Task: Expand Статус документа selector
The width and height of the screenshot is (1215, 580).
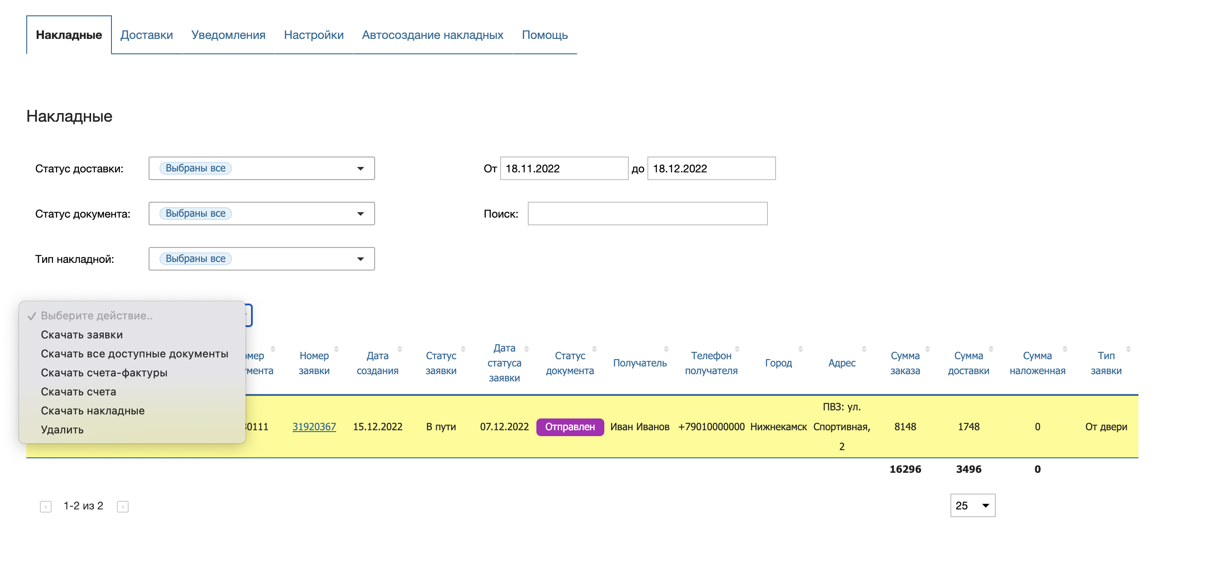Action: tap(261, 214)
